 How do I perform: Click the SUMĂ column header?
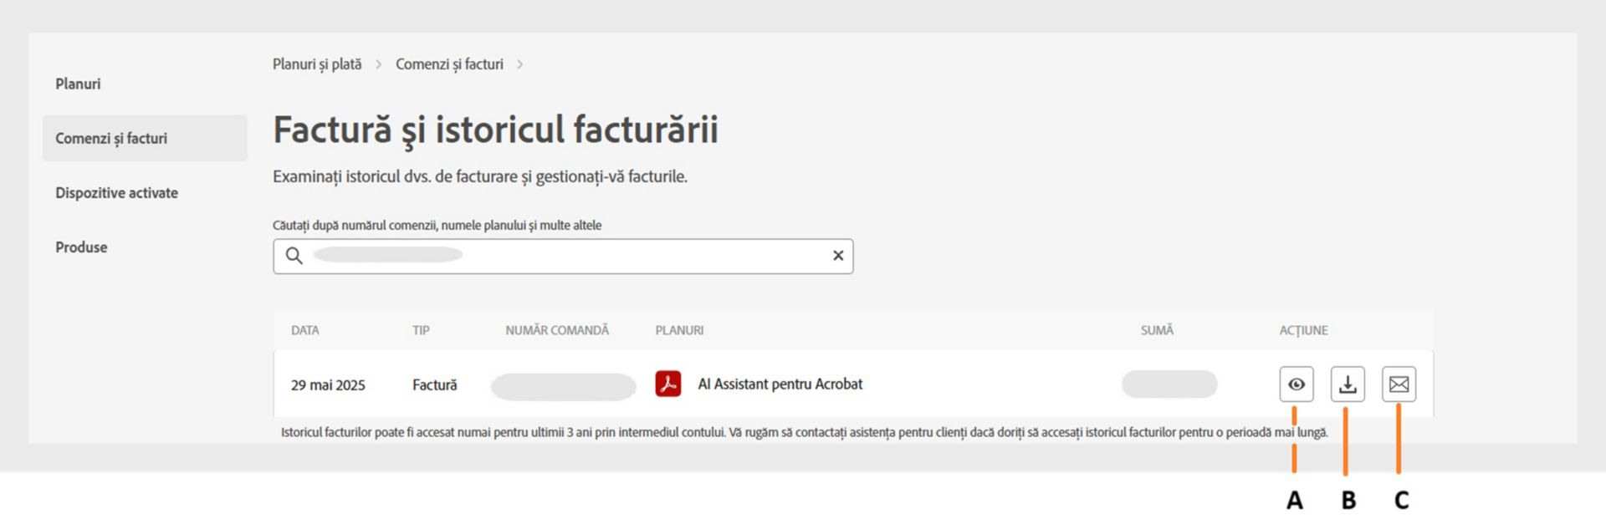click(x=1157, y=330)
